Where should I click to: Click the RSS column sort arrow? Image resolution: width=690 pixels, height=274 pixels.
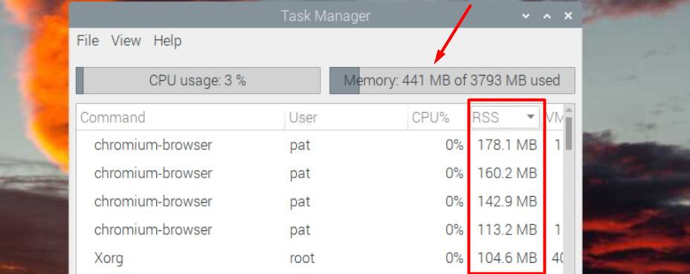(x=531, y=117)
